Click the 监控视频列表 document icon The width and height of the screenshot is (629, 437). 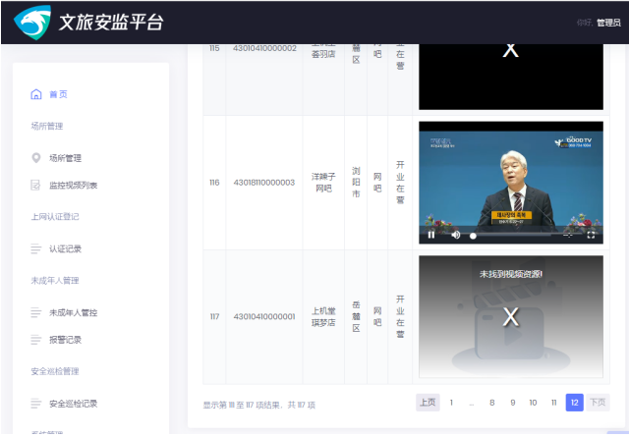(x=35, y=185)
